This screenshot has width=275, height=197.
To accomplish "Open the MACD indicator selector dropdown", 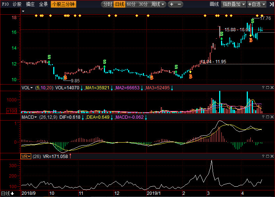I will click(29, 117).
